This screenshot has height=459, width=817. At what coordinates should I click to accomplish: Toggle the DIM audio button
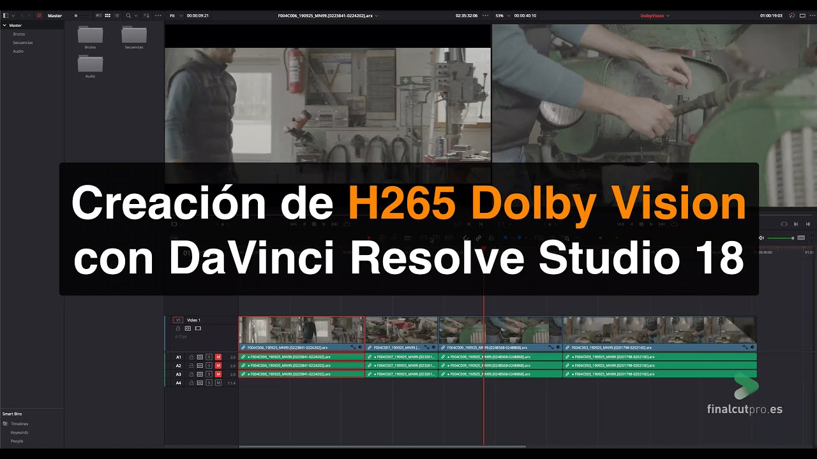801,238
